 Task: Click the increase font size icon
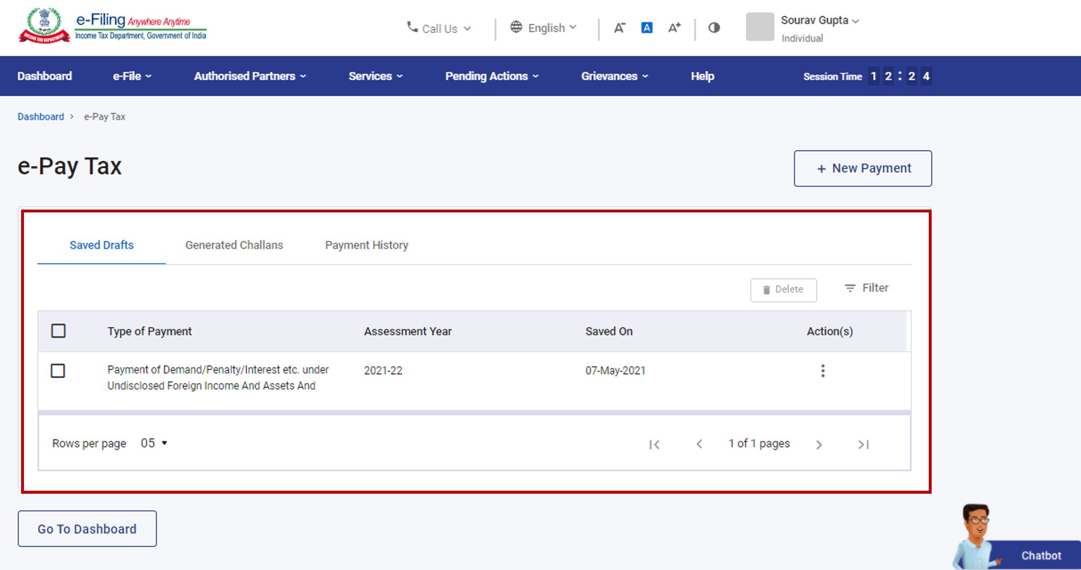pos(674,27)
